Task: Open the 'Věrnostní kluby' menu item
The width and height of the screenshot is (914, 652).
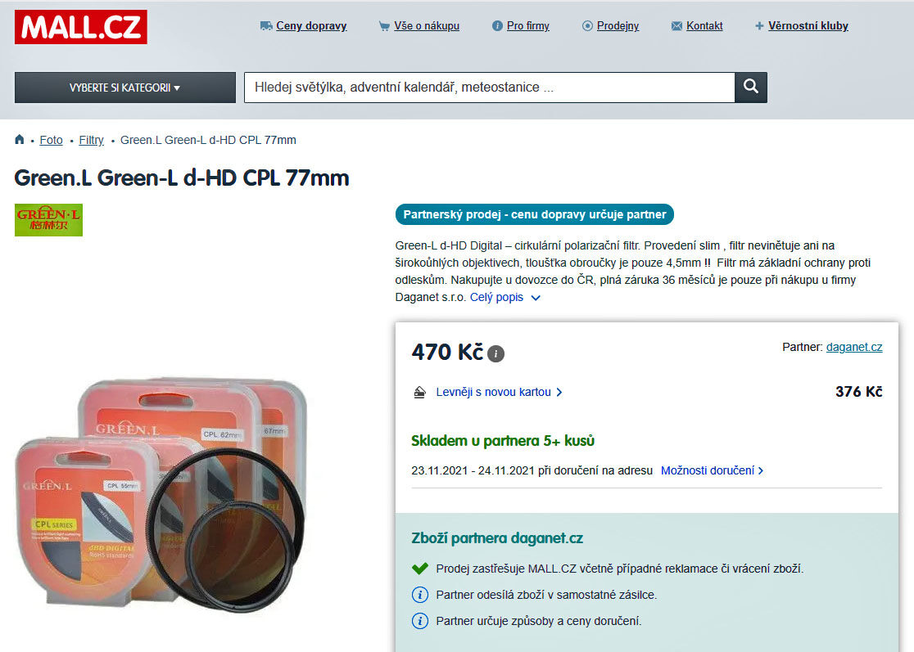Action: (x=808, y=26)
